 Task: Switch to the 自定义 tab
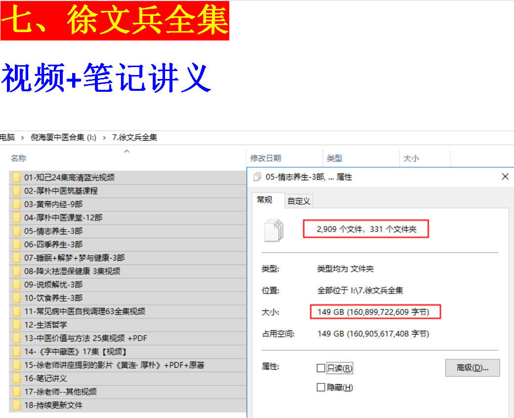coord(299,201)
